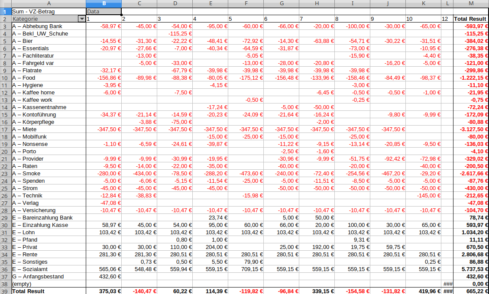Image resolution: width=489 pixels, height=294 pixels.
Task: Click the 665,22 € grand total cell
Action: (470, 291)
